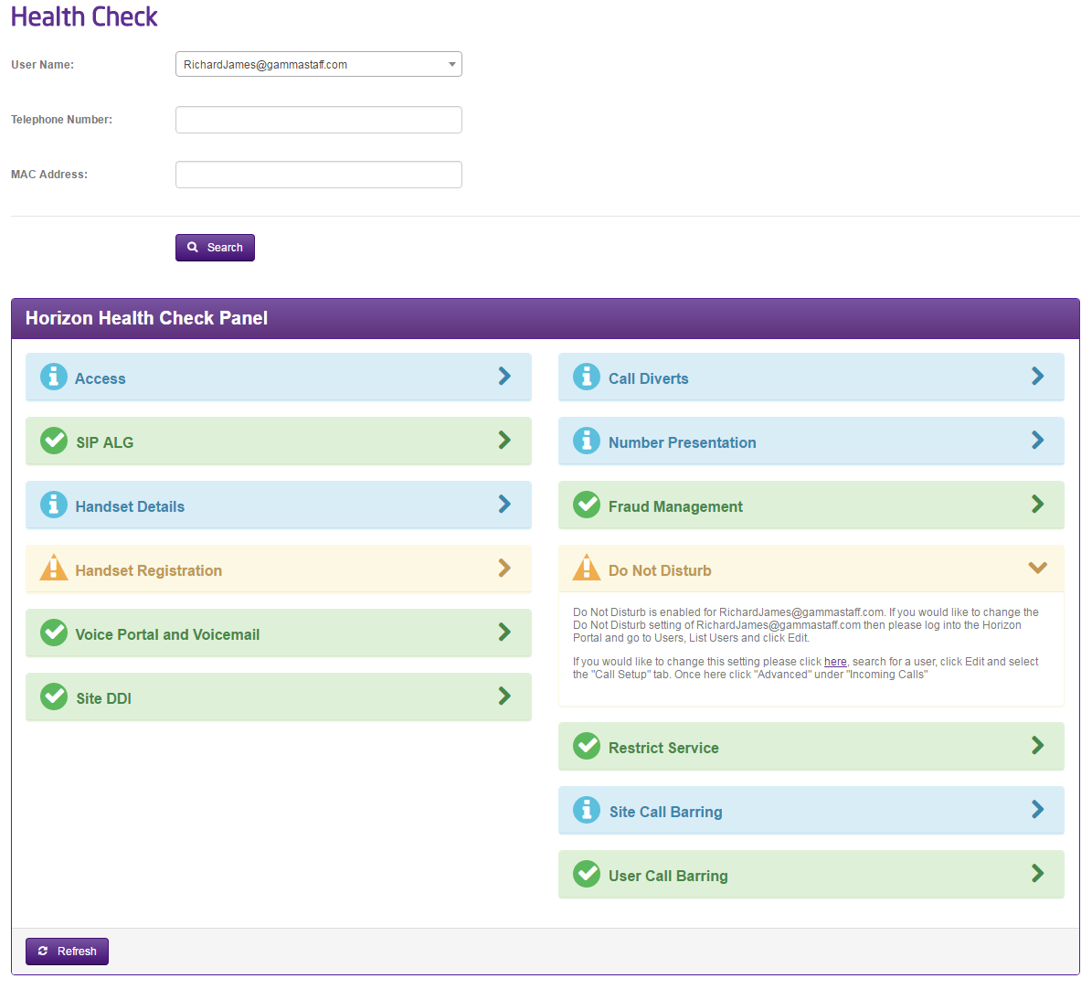
Task: Click the info icon beside Call Diverts
Action: coord(587,377)
